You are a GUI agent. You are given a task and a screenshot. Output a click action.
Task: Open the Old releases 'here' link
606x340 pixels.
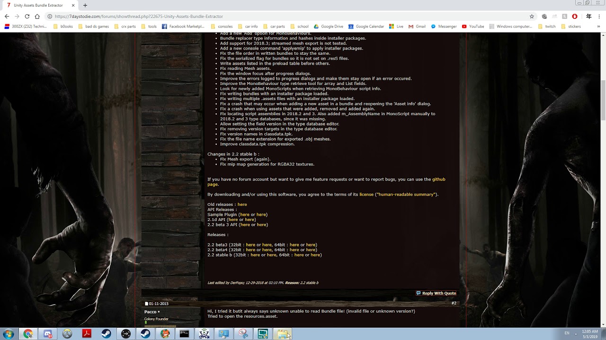coord(242,204)
